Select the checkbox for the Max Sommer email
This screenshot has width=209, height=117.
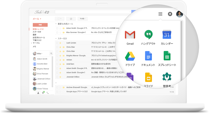[57, 32]
